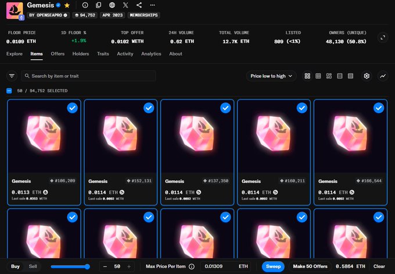Click the marketplace icon on item #137,350 price
Viewport: 395px width, 274px height.
(199, 192)
